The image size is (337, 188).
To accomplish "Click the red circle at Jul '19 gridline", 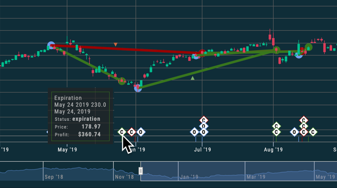I will [x=202, y=53].
